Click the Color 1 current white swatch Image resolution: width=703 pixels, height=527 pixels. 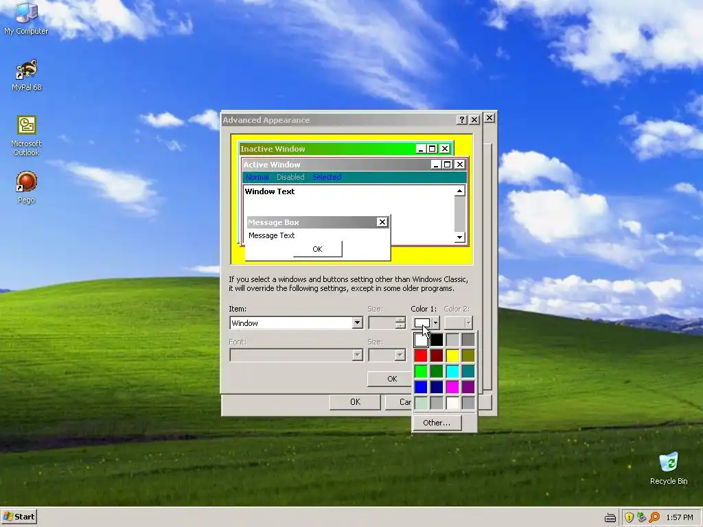click(422, 323)
